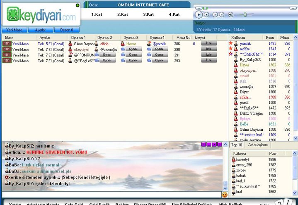The image size is (298, 205).
Task: Create a table with Yeni Masa button
Action: 14,30
